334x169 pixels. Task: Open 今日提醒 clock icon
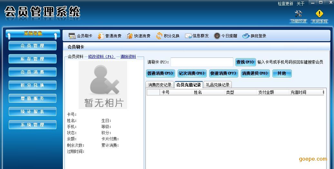coord(217,36)
